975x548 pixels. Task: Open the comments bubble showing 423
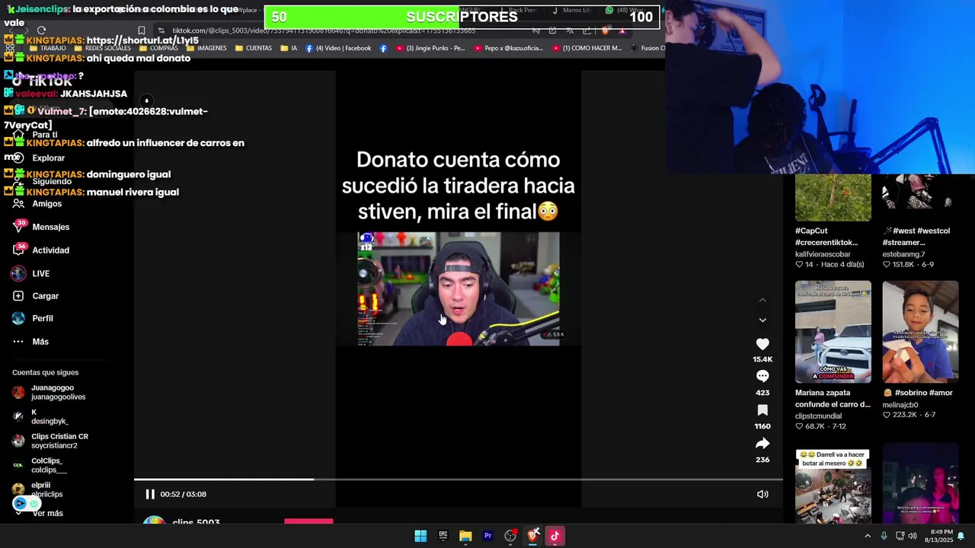762,376
